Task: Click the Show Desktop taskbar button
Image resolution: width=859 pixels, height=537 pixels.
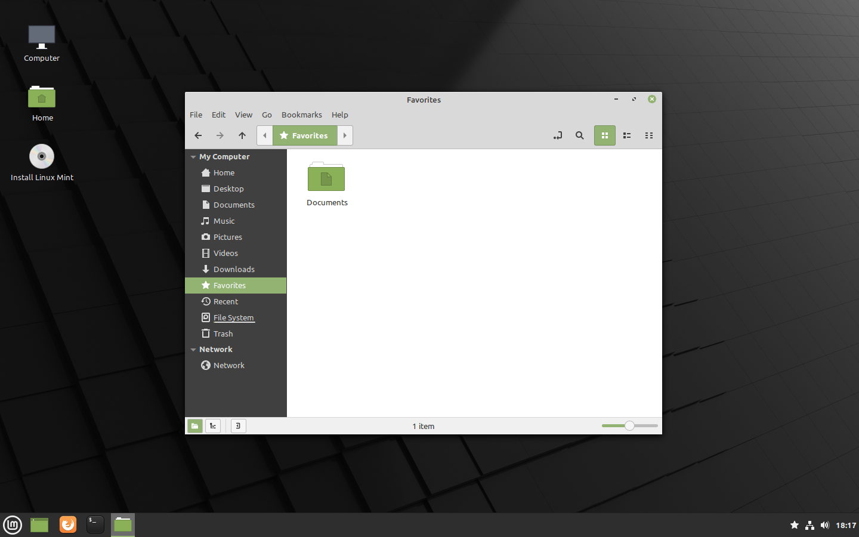Action: point(39,525)
